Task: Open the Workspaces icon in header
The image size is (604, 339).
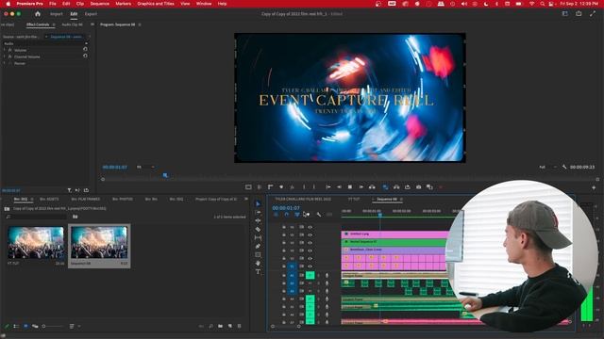Action: pos(565,14)
